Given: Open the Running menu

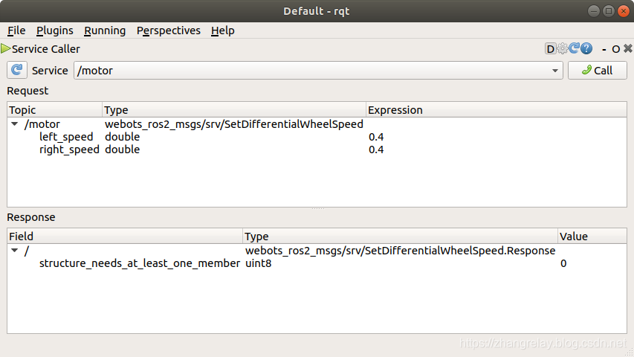Looking at the screenshot, I should coord(105,30).
